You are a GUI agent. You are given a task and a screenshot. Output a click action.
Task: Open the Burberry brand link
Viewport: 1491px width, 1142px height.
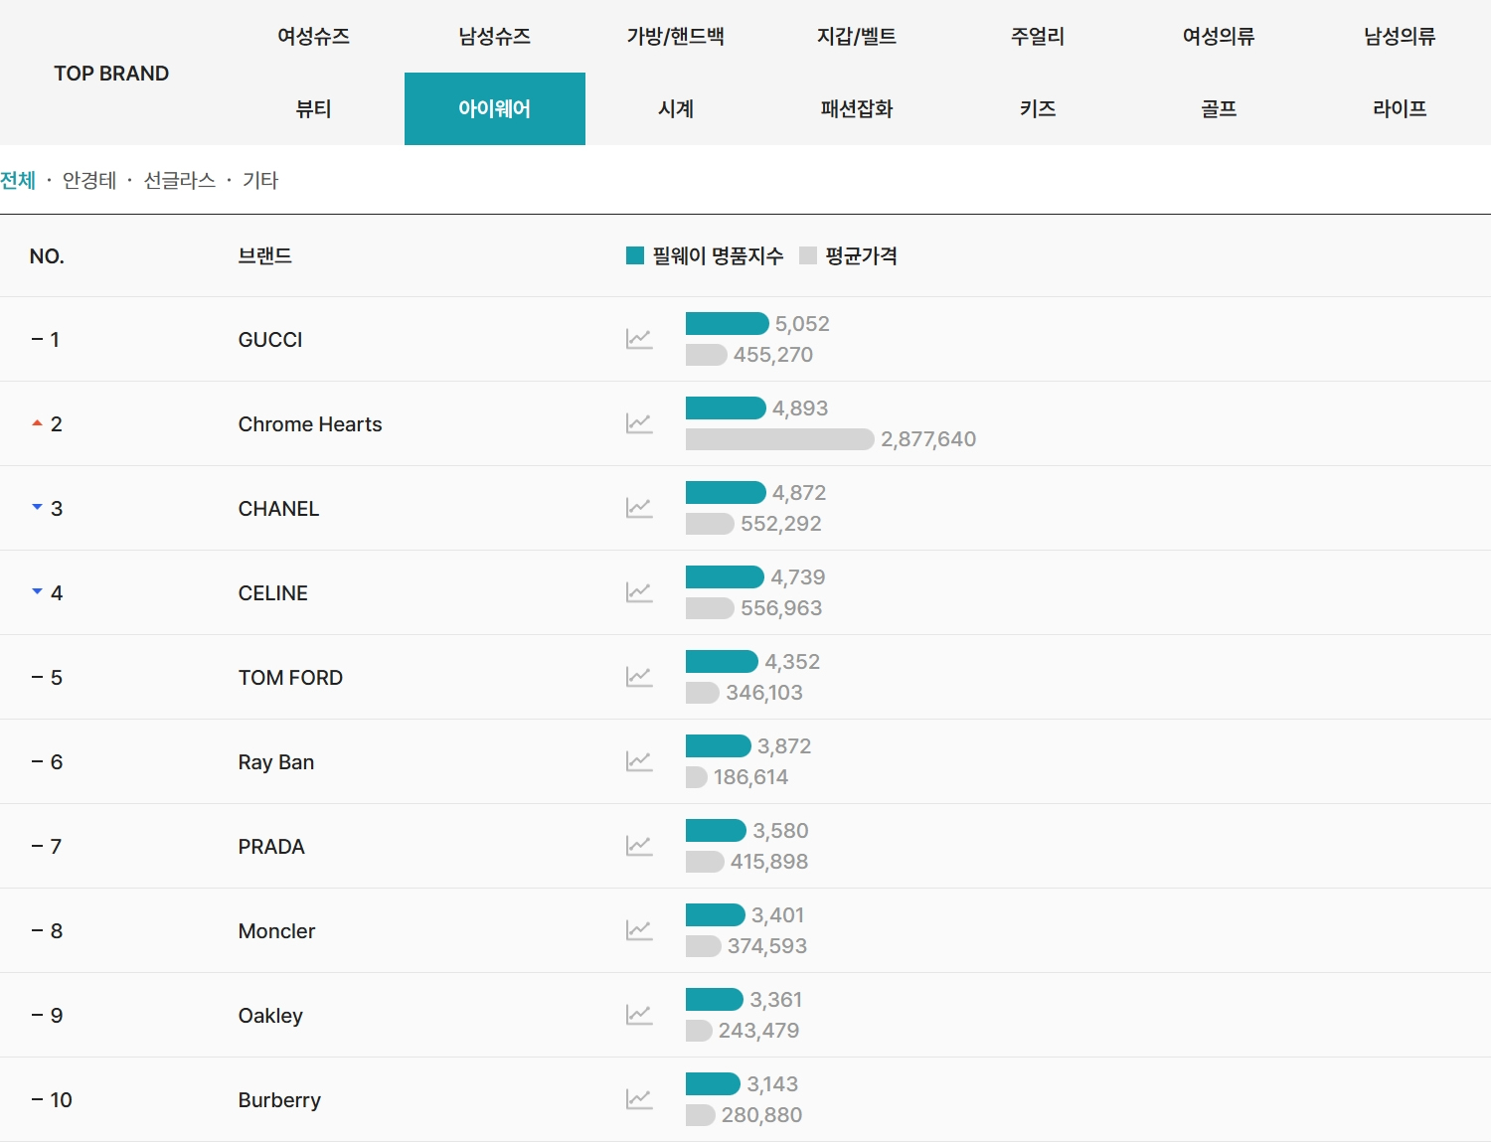(279, 1100)
